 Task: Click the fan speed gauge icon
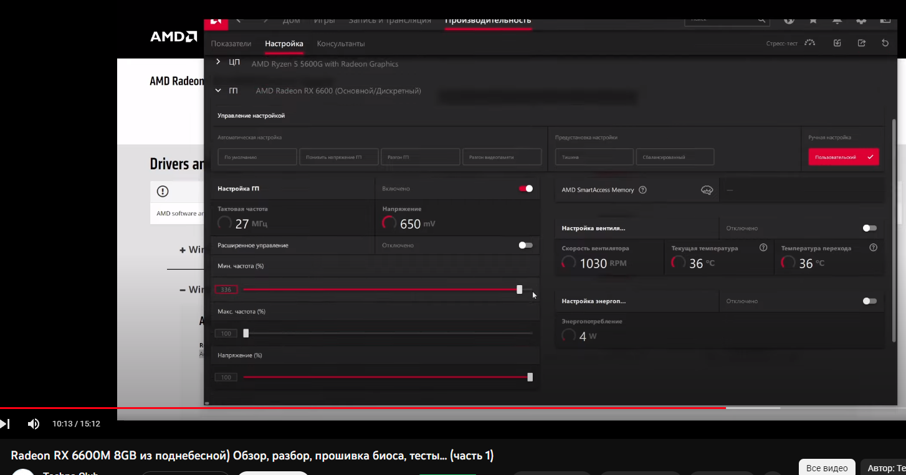(568, 263)
